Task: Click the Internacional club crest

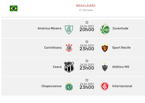Action: [105, 86]
